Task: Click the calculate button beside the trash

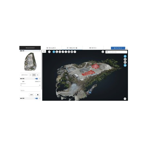Action: click(x=31, y=95)
